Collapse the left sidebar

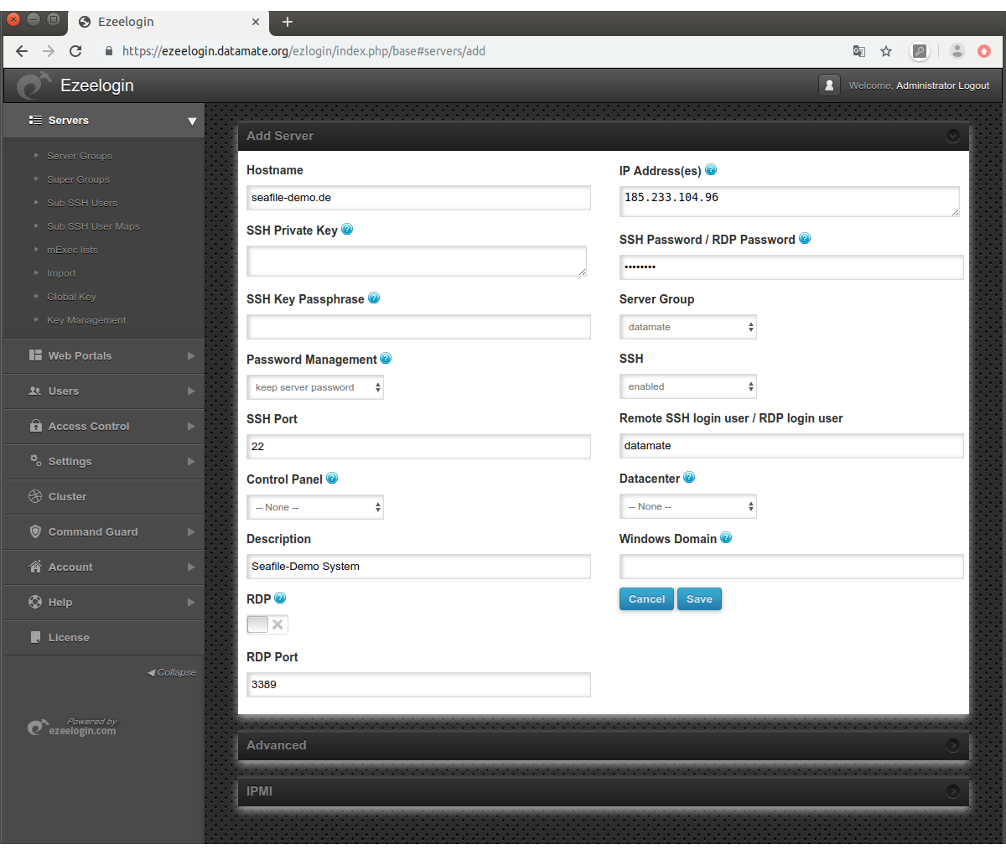point(172,672)
